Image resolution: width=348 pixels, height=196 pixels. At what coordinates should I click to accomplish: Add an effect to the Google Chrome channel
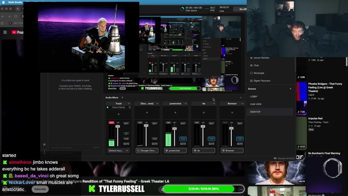147,112
